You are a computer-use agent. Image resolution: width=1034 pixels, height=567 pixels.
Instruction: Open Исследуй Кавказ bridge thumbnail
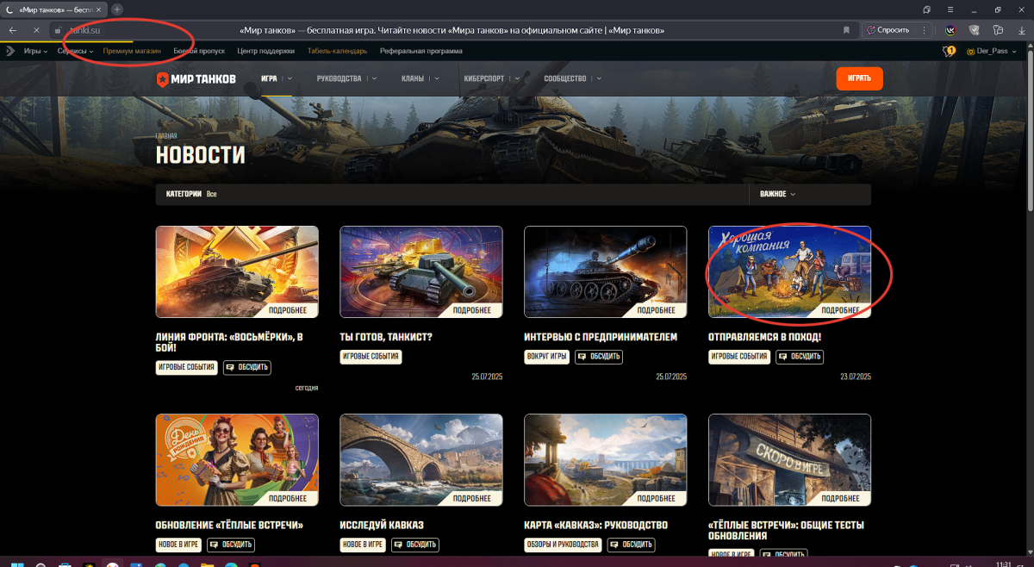pos(421,459)
